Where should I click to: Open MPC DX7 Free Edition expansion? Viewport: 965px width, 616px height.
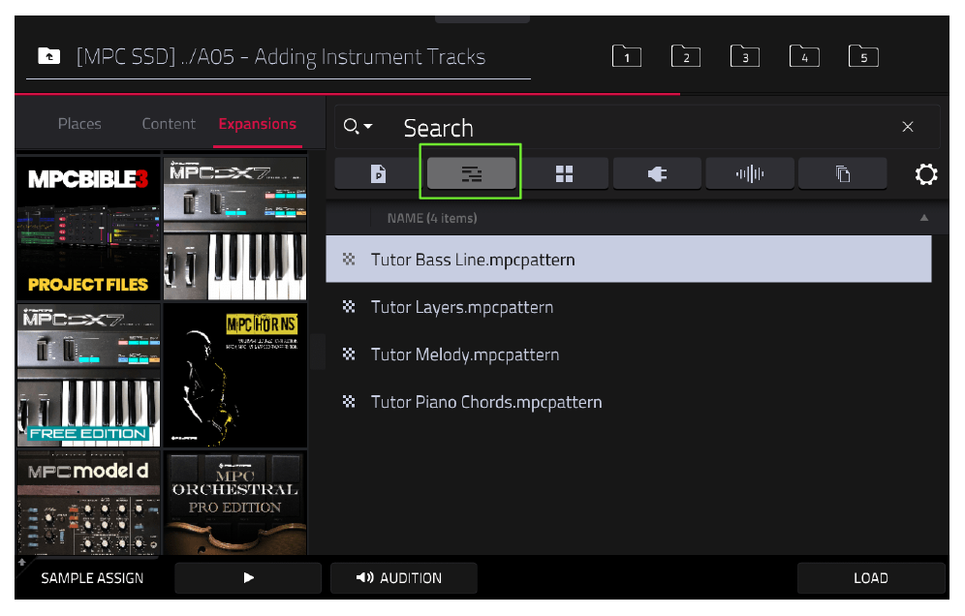pos(88,375)
